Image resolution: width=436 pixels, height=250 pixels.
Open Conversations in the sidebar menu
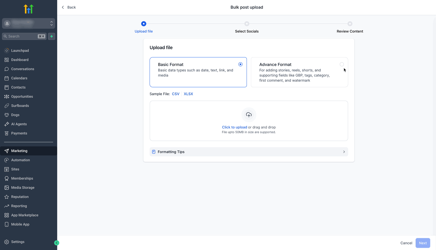pyautogui.click(x=22, y=69)
